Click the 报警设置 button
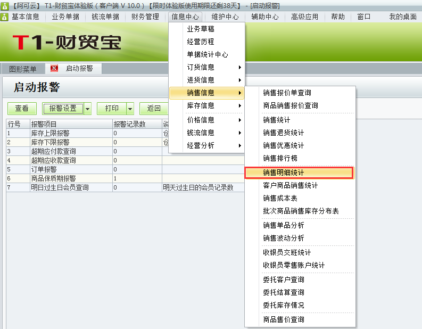The image size is (422, 329). pyautogui.click(x=63, y=109)
